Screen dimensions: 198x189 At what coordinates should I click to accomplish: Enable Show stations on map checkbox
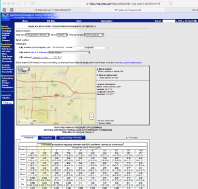[x=98, y=77]
